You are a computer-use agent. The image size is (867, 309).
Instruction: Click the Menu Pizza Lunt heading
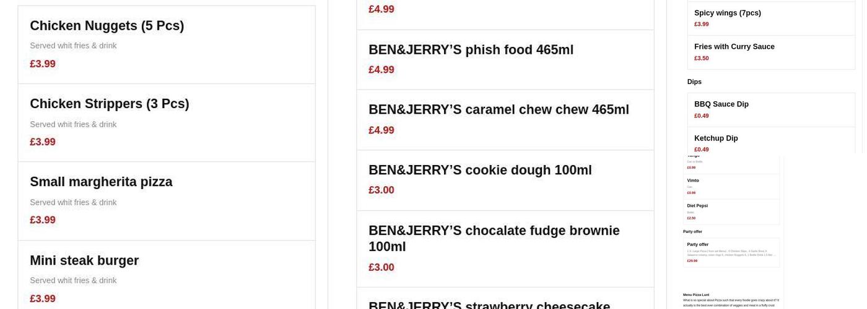coord(696,295)
